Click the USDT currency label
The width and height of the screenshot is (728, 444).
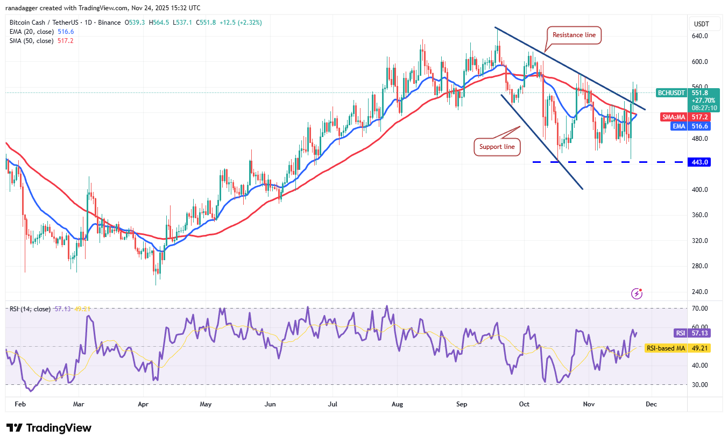pyautogui.click(x=702, y=24)
